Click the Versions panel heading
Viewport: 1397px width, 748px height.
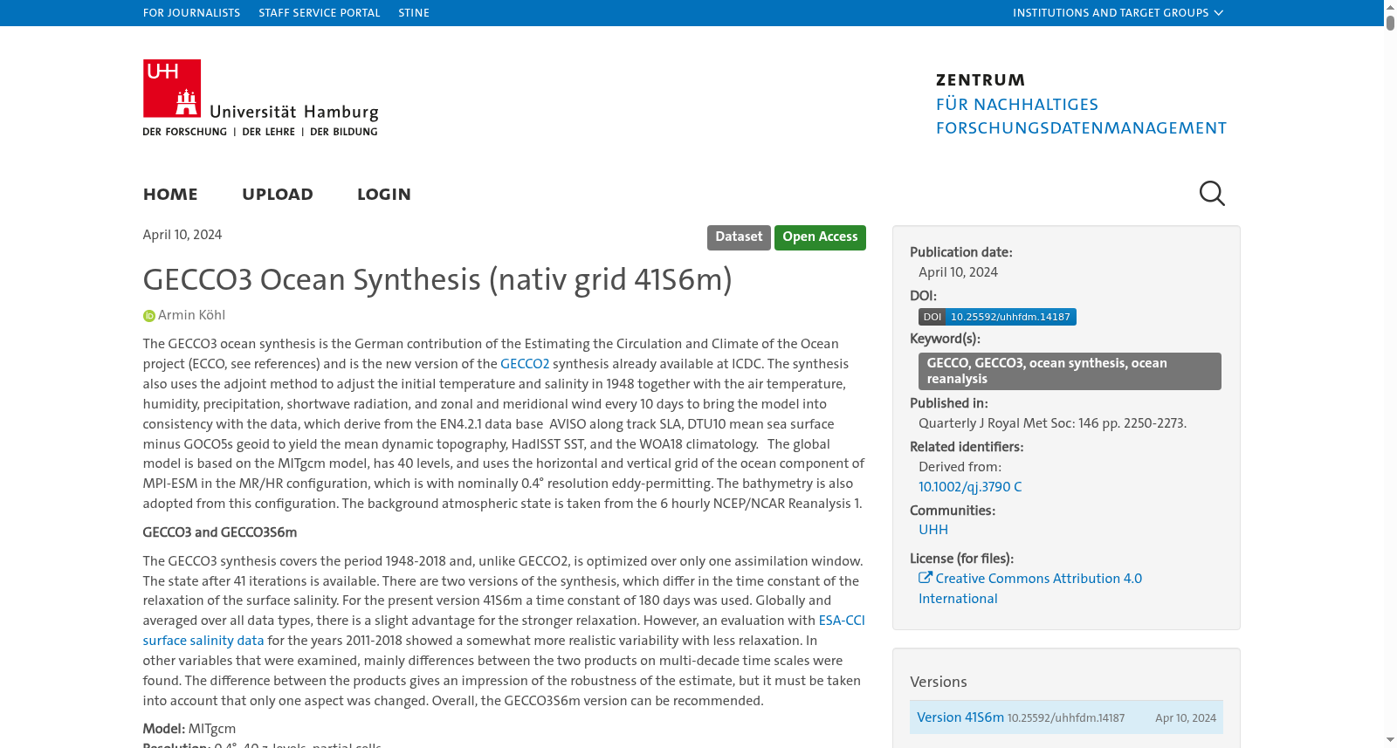939,682
